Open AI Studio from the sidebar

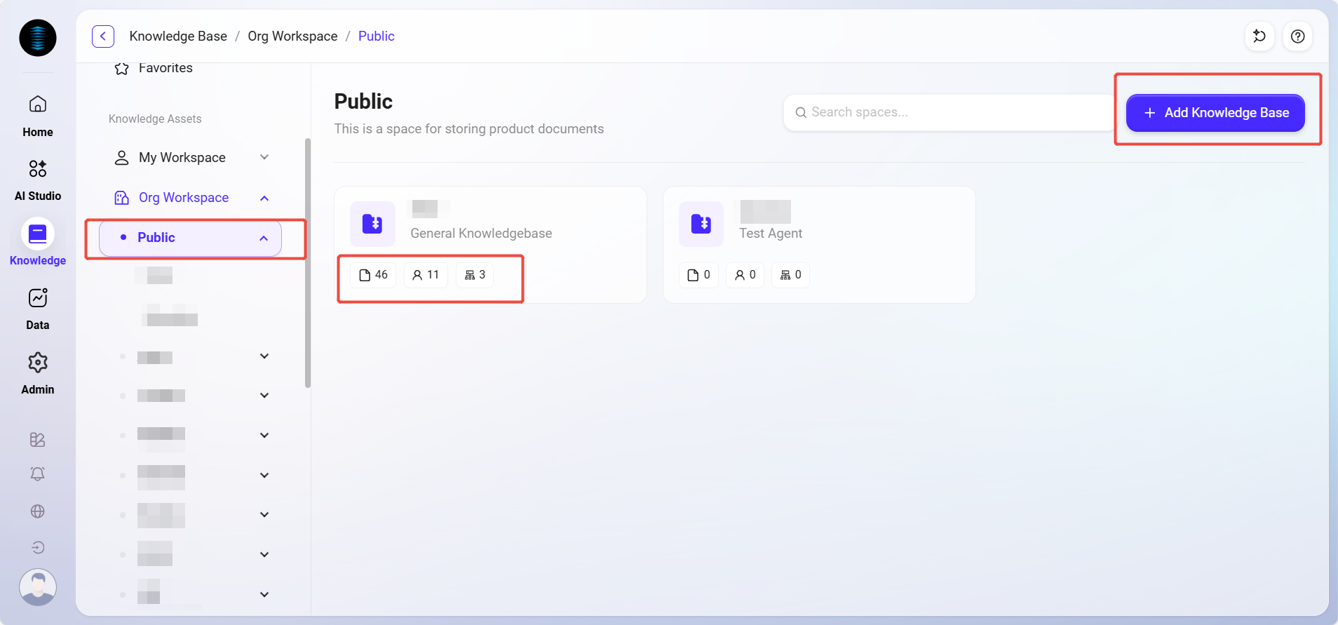(38, 180)
